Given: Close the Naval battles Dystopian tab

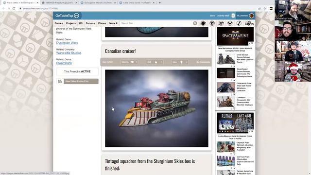Looking at the screenshot, I should click(37, 3).
